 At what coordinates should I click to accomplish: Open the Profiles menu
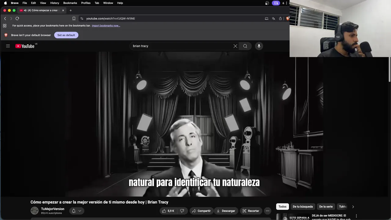[86, 3]
